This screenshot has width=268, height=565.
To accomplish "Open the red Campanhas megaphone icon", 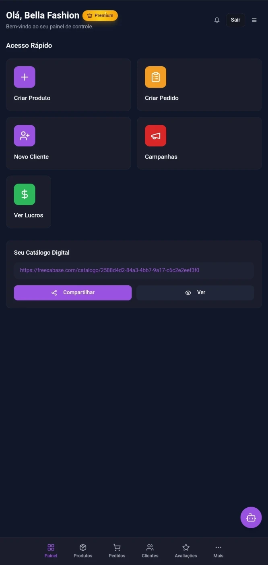I will (x=155, y=136).
